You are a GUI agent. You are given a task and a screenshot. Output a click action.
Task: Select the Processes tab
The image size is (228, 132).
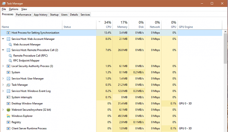(8, 14)
